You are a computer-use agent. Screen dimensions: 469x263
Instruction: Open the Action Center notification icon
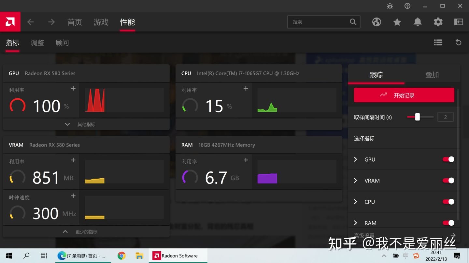click(457, 256)
